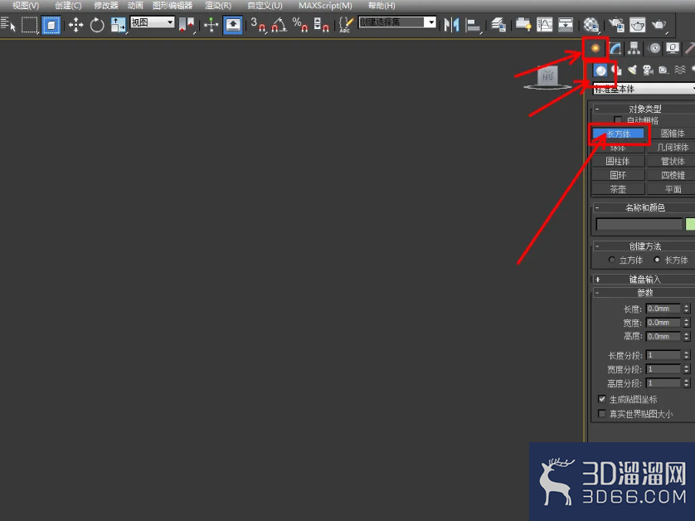Activate the Select and Scale tool
This screenshot has height=521, width=695.
click(x=118, y=25)
